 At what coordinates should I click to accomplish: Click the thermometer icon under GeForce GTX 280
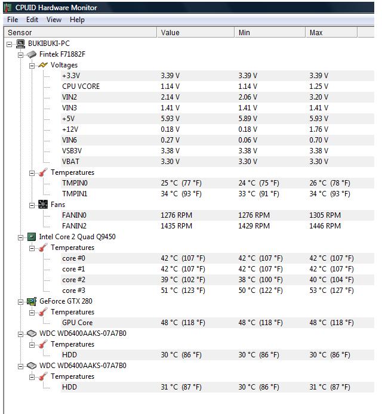point(43,312)
